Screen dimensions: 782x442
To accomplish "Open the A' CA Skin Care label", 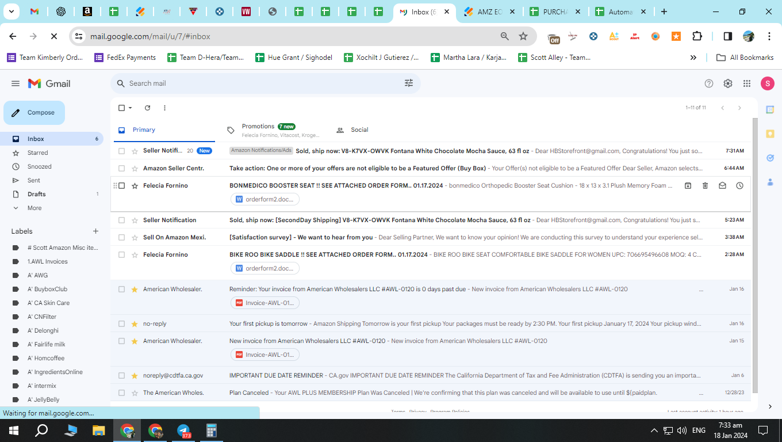I will coord(48,303).
